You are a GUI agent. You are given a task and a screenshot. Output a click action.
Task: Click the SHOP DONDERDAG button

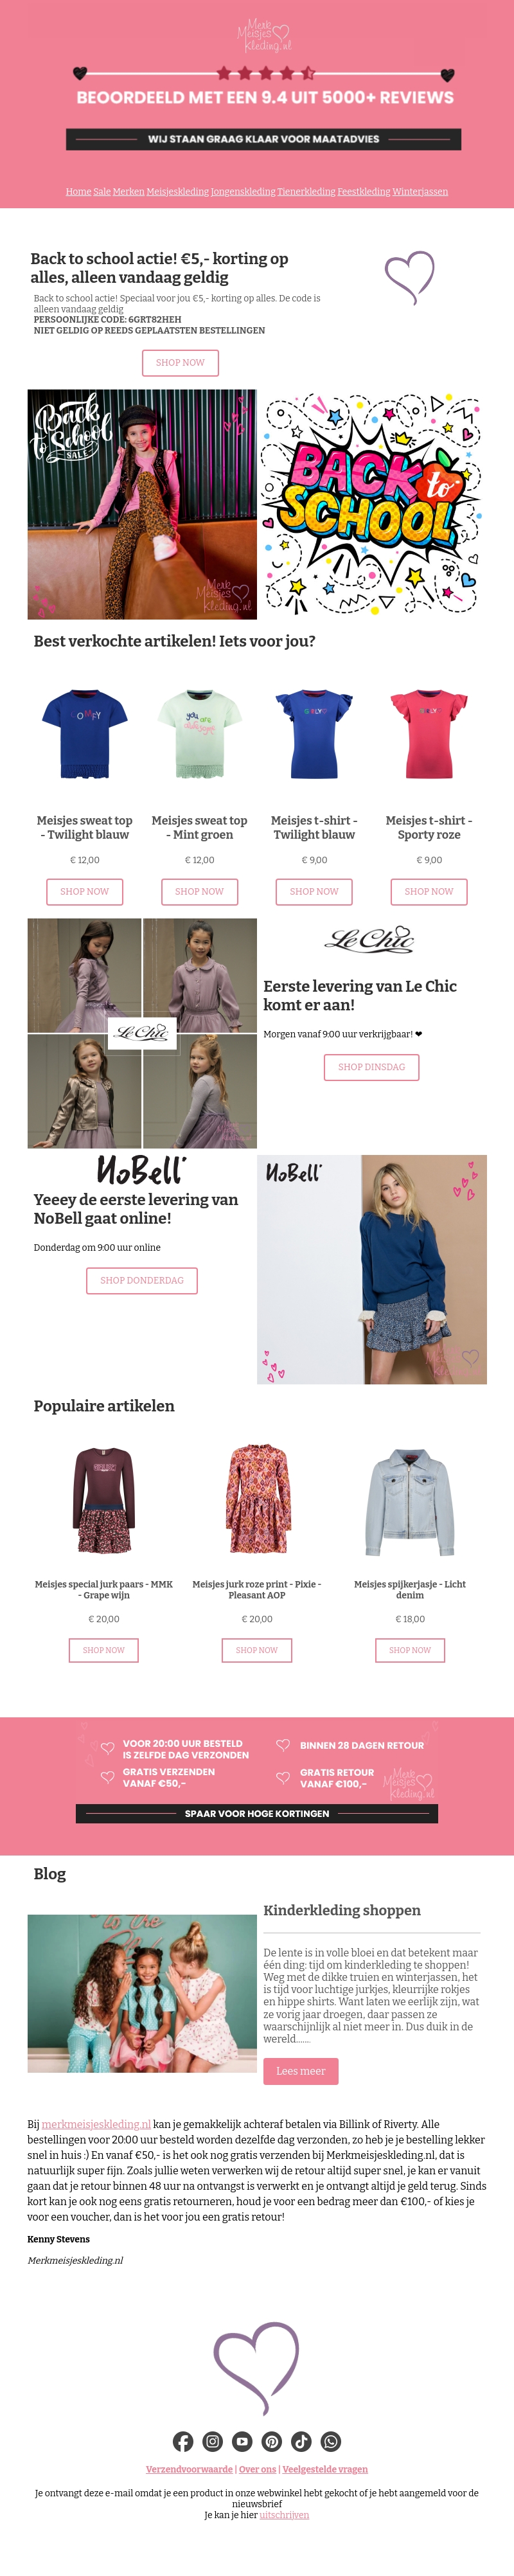pyautogui.click(x=142, y=1280)
